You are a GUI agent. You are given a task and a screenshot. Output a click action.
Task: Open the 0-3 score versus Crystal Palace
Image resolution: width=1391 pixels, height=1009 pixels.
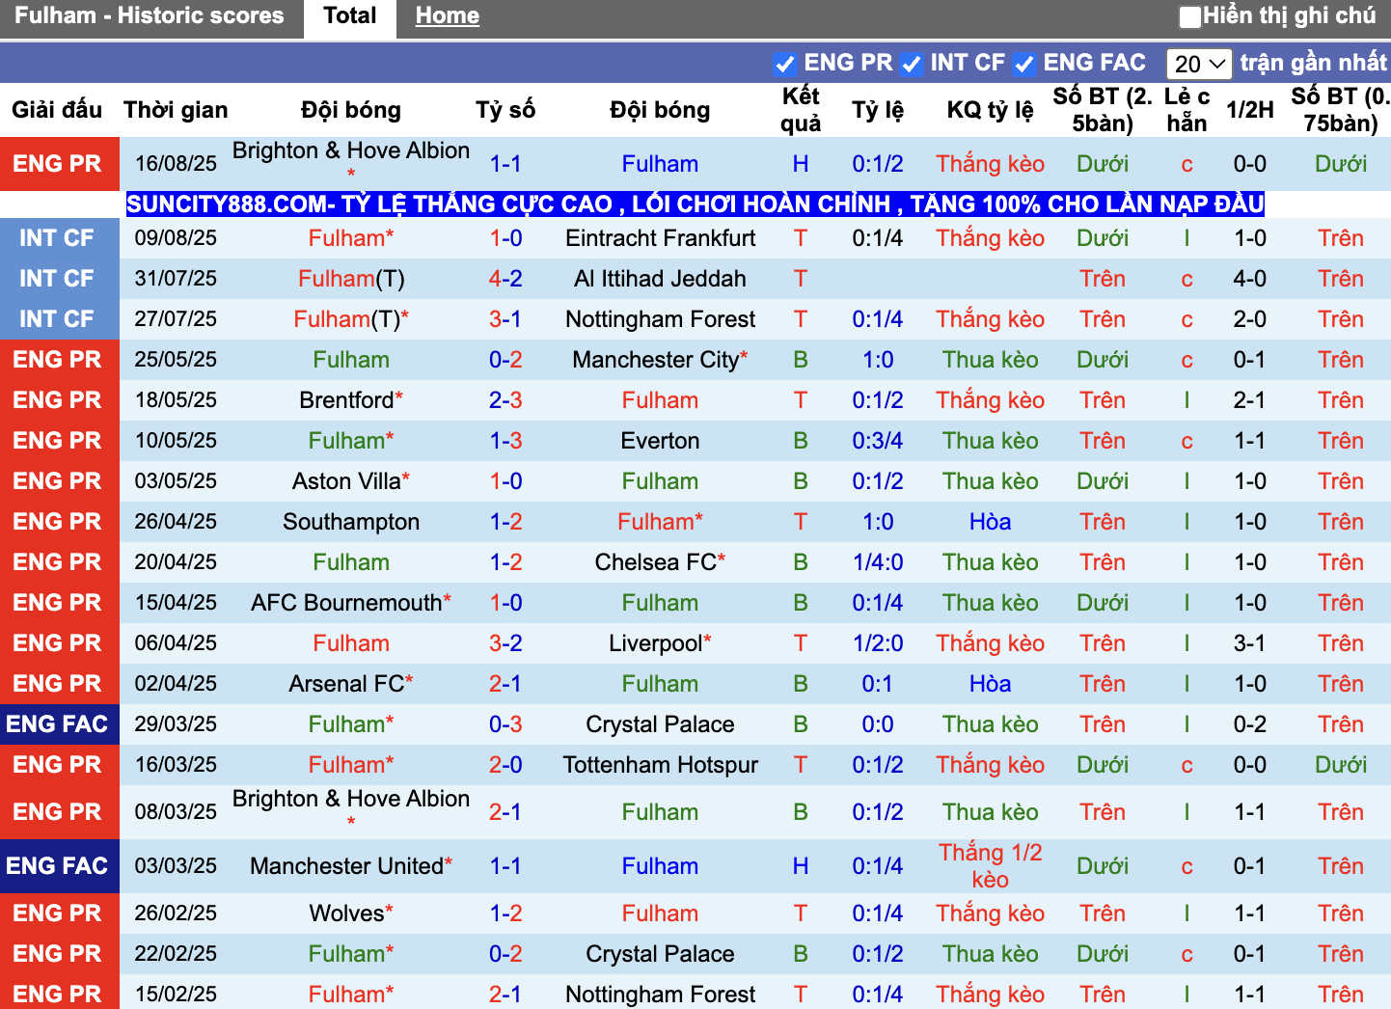505,724
